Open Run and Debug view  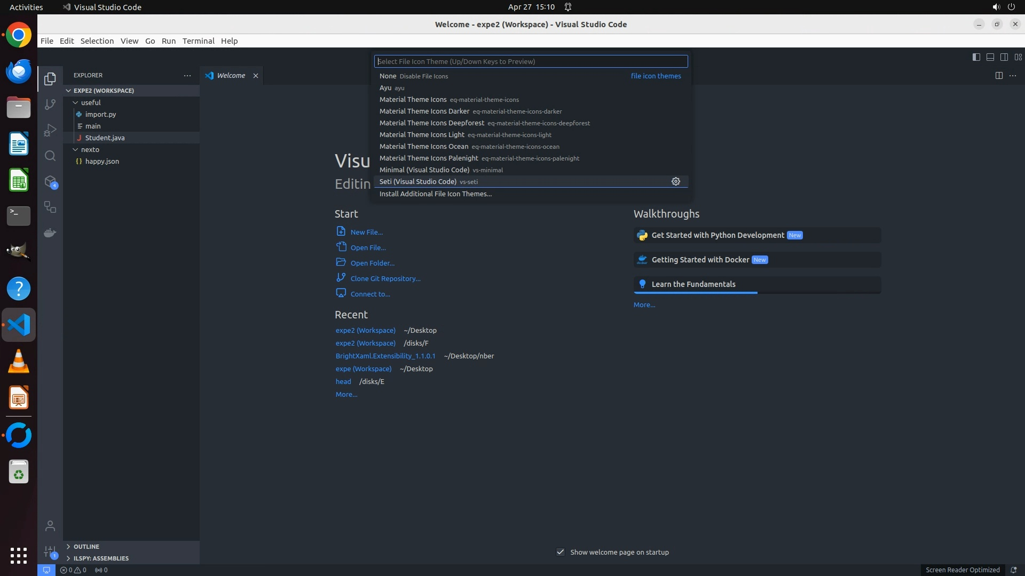tap(50, 130)
